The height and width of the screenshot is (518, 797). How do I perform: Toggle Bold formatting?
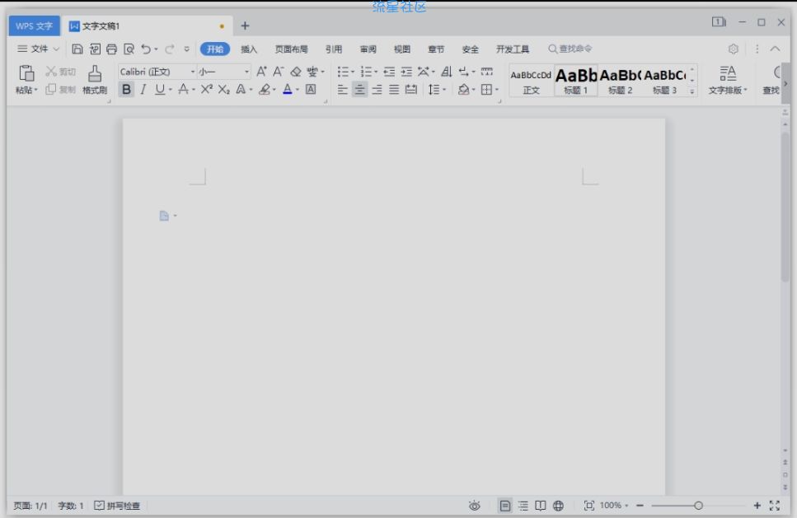coord(126,90)
